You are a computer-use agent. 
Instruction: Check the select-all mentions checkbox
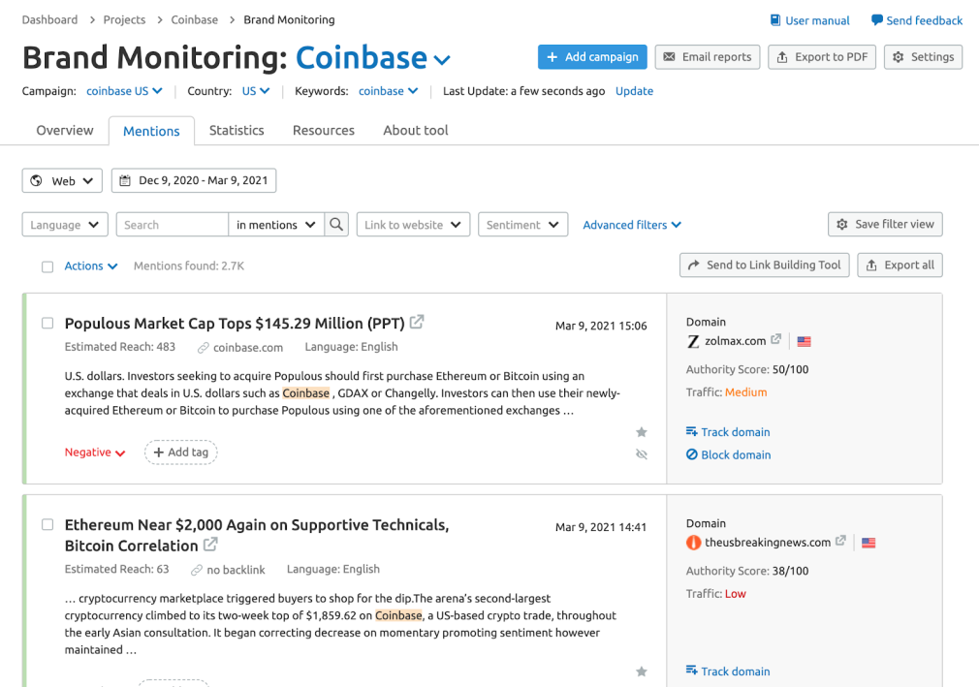point(47,266)
